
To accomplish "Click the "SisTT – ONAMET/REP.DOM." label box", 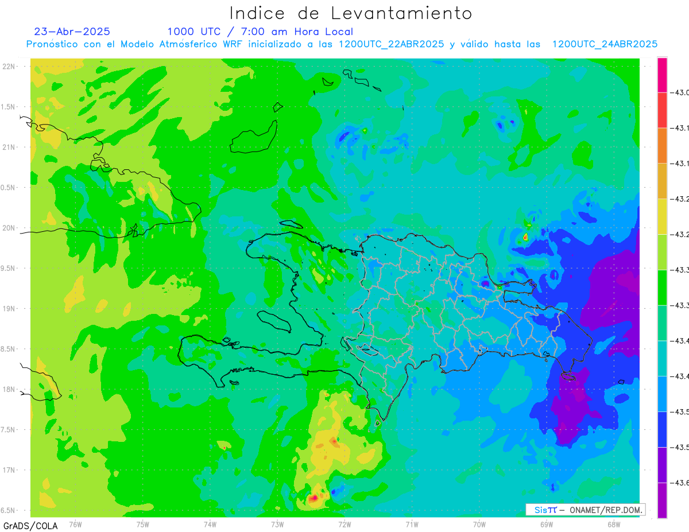I will 586,510.
